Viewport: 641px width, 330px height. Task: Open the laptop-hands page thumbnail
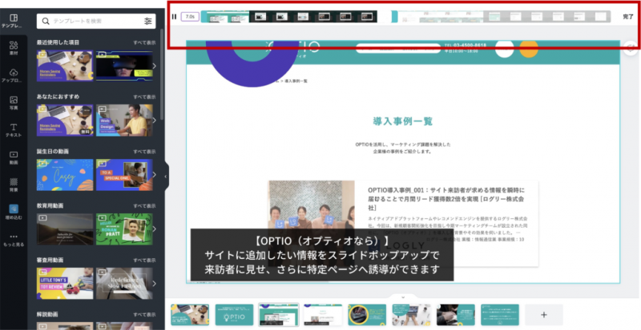[411, 315]
